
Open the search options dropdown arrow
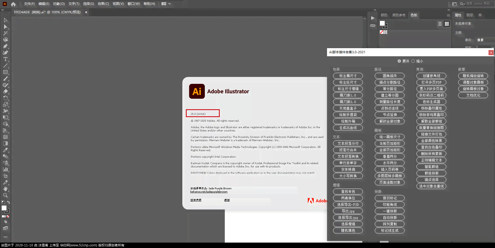click(x=464, y=4)
